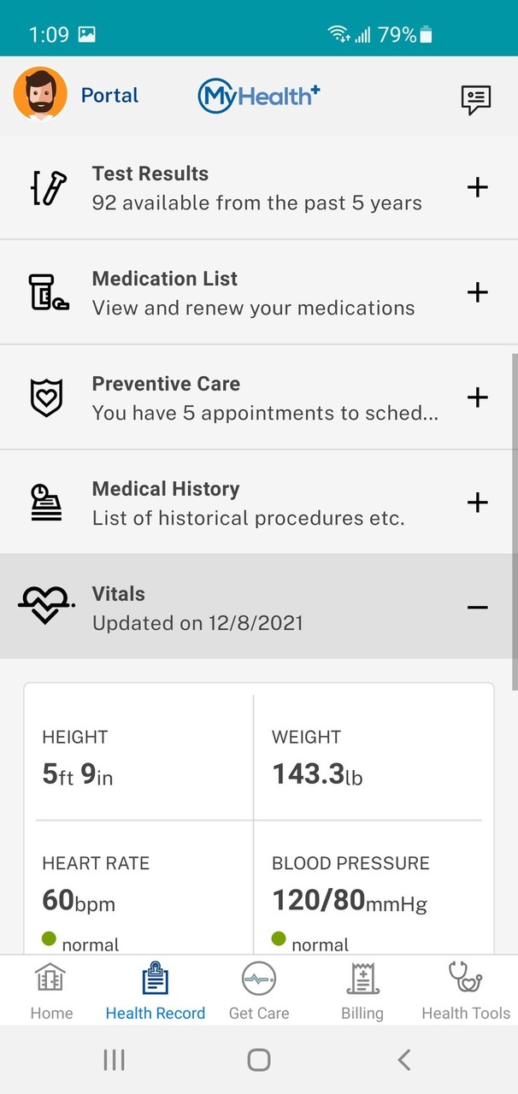Tap the user avatar picture
Image resolution: width=518 pixels, height=1094 pixels.
click(40, 94)
